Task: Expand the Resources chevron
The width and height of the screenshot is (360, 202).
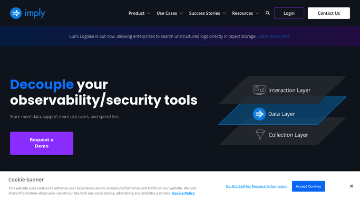Action: tap(257, 13)
